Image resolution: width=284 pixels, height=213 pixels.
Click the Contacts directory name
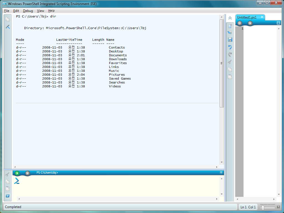click(117, 47)
